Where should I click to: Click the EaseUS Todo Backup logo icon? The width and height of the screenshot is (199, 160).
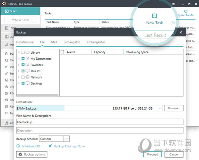(x=4, y=4)
